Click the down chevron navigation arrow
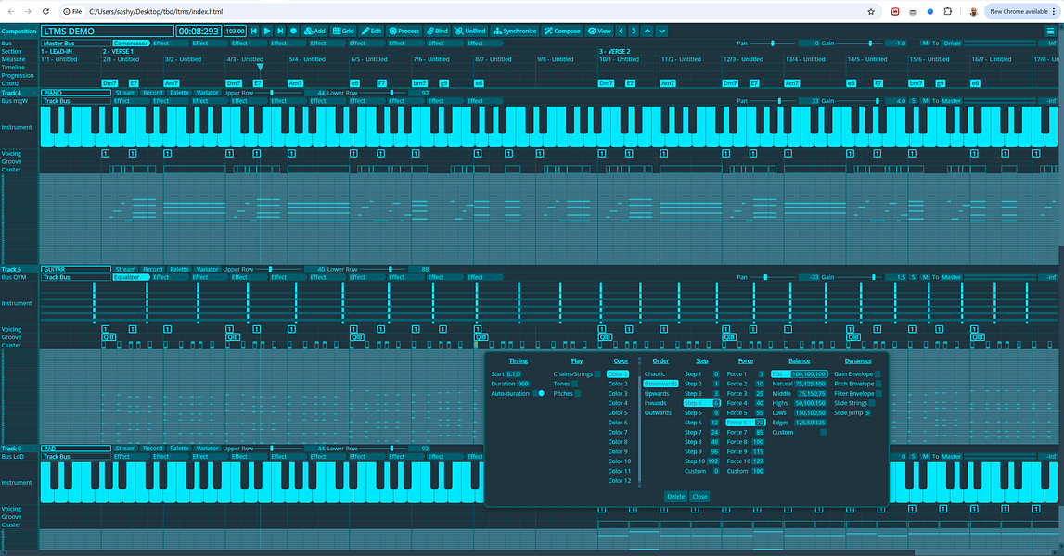The width and height of the screenshot is (1064, 556). (x=661, y=32)
